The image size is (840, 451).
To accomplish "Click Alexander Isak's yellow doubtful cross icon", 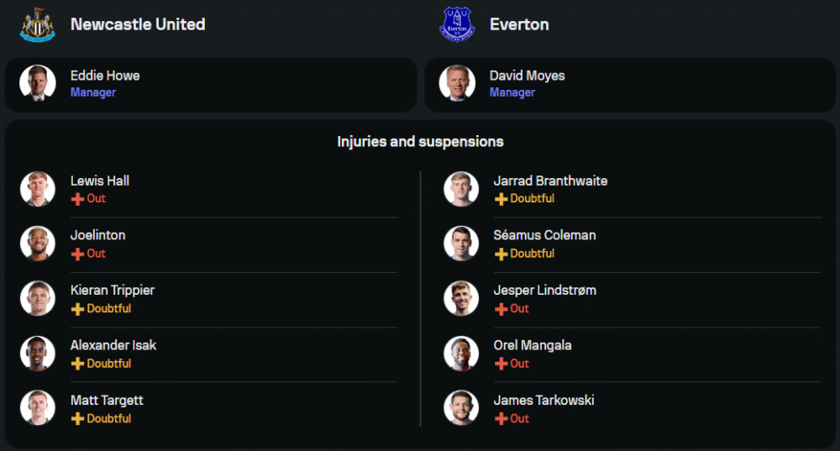I will click(77, 364).
